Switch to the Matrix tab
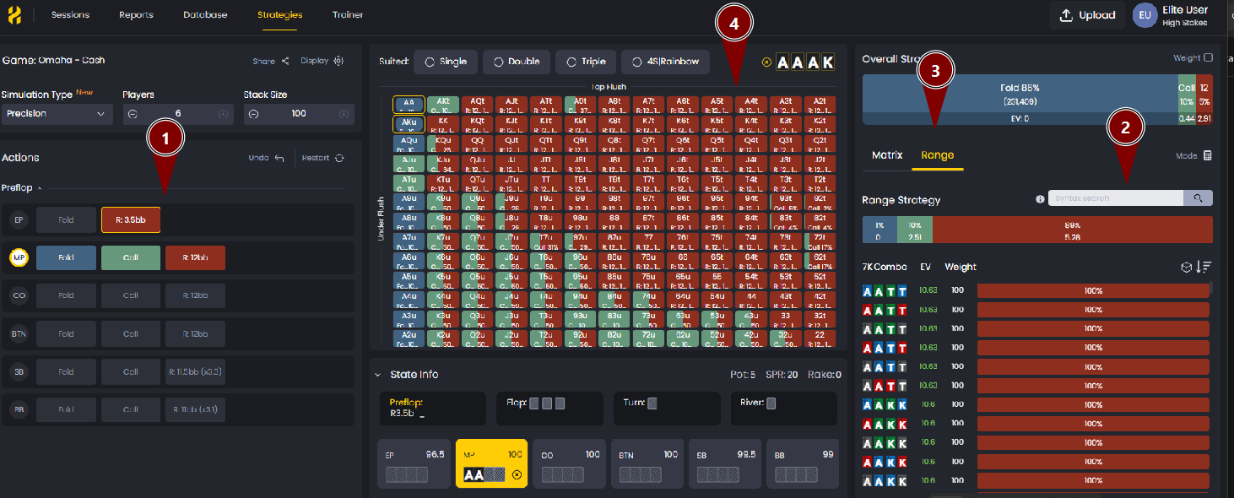This screenshot has height=498, width=1234. (x=885, y=155)
